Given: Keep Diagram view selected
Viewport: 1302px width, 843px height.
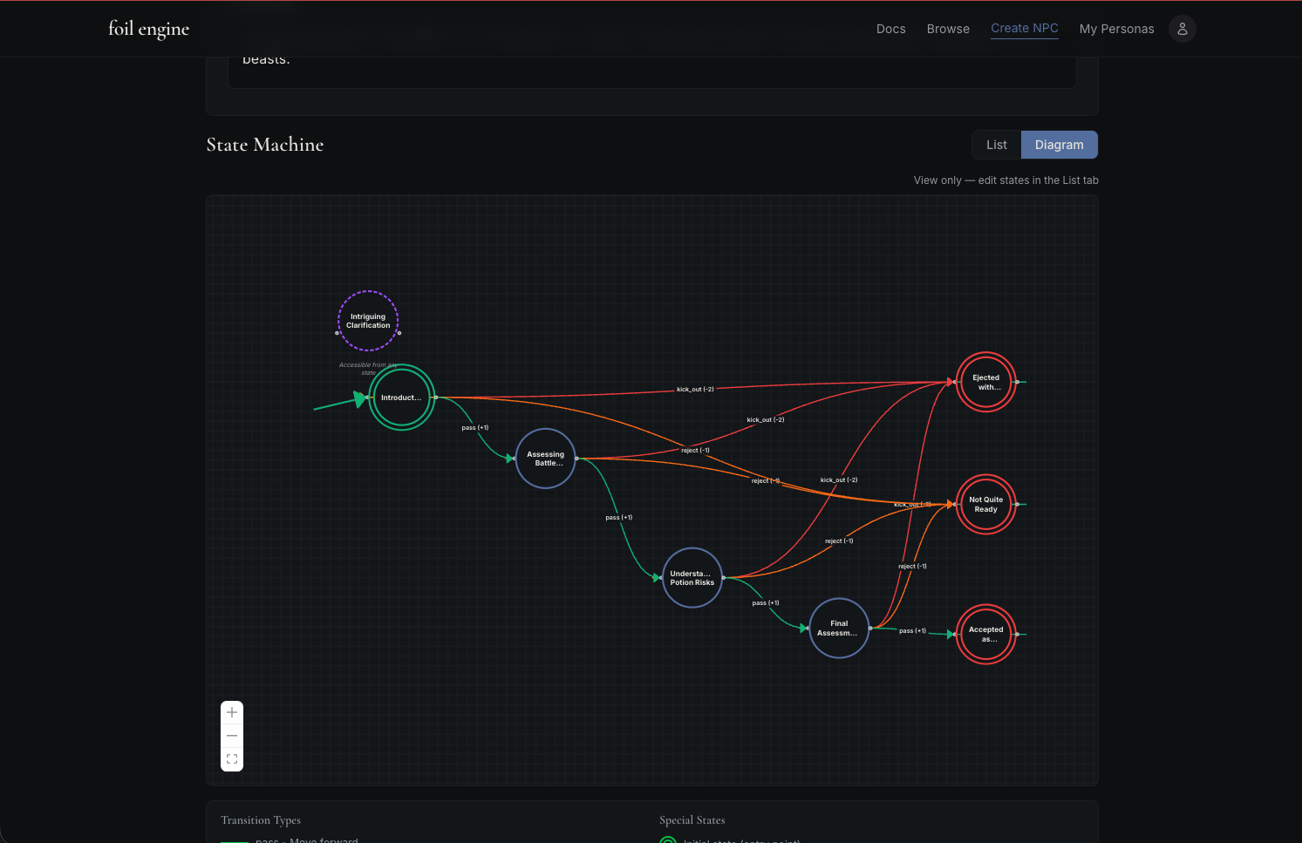Looking at the screenshot, I should [1059, 145].
